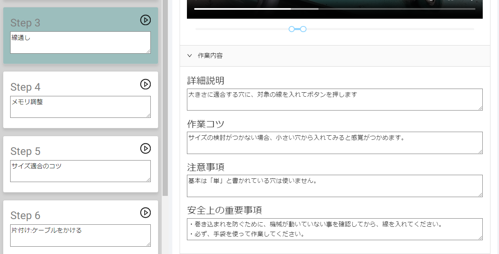499x254 pixels.
Task: Click the right handle of range slider
Action: pyautogui.click(x=303, y=29)
